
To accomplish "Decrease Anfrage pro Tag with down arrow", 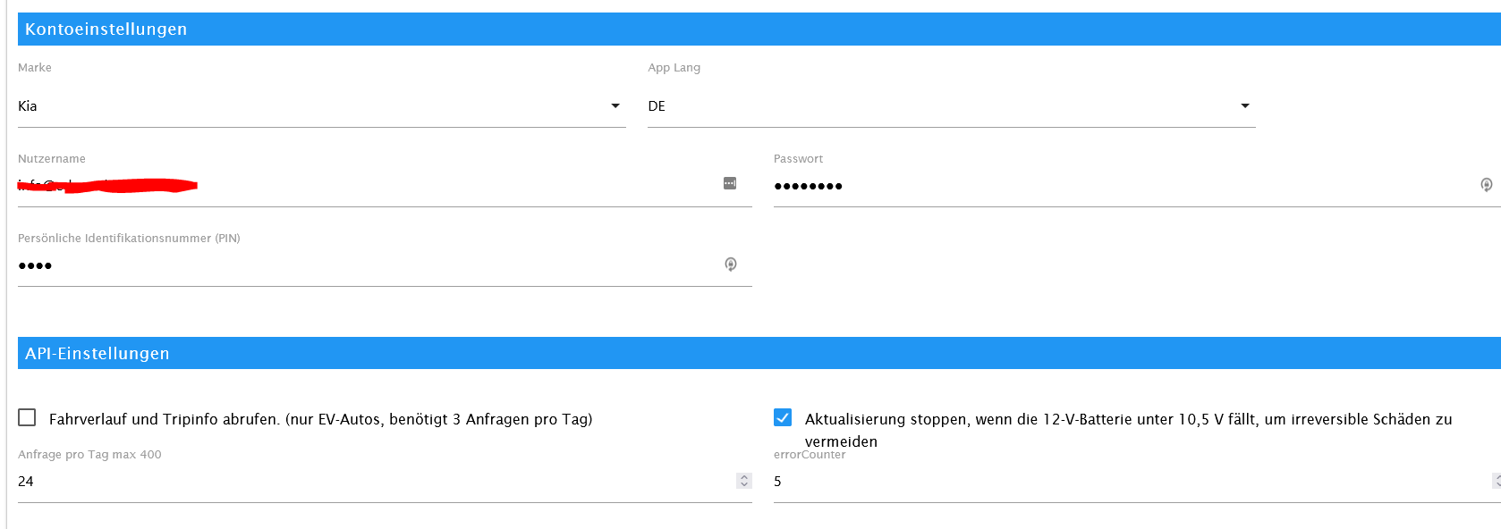I will [x=744, y=485].
